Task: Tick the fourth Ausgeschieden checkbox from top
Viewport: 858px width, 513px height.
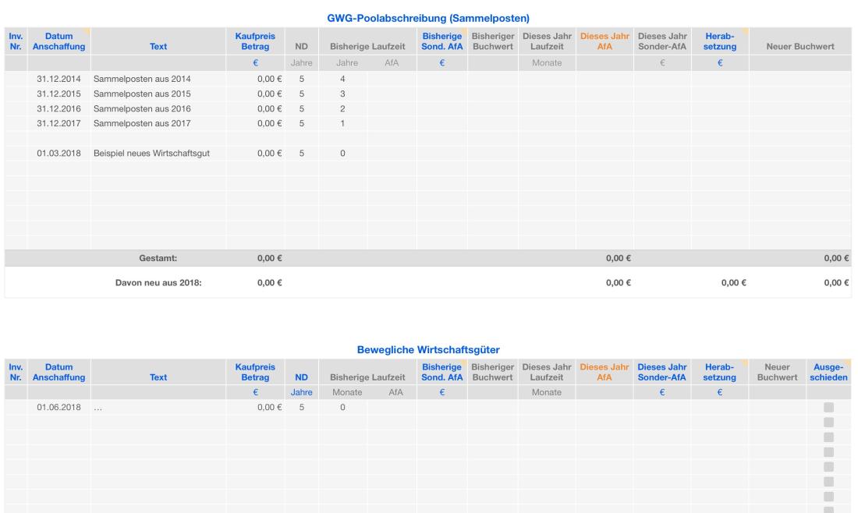Action: pos(828,451)
